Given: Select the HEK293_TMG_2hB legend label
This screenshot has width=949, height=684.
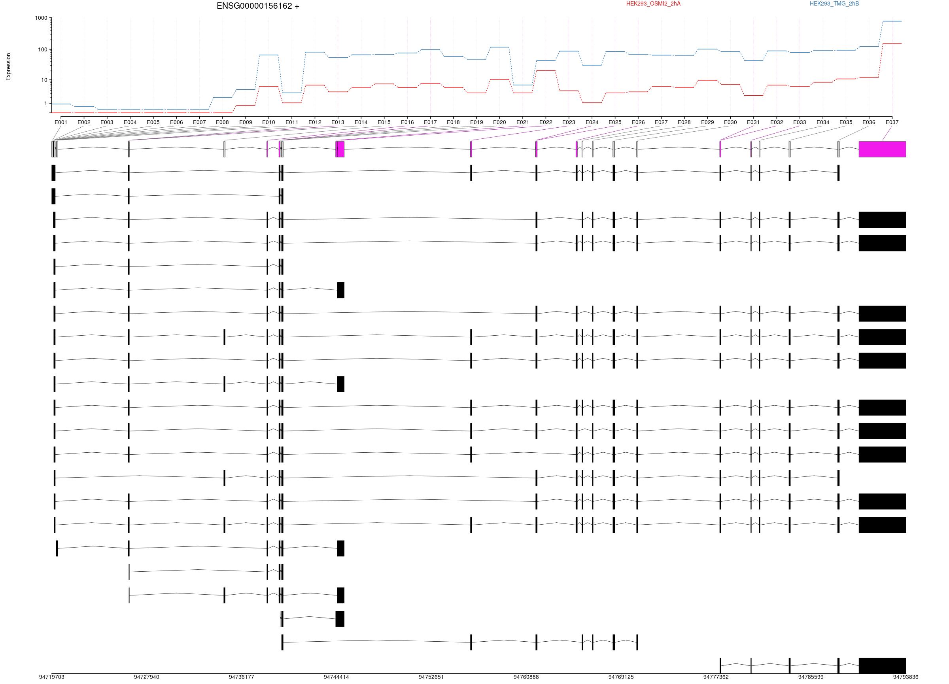Looking at the screenshot, I should (x=834, y=4).
